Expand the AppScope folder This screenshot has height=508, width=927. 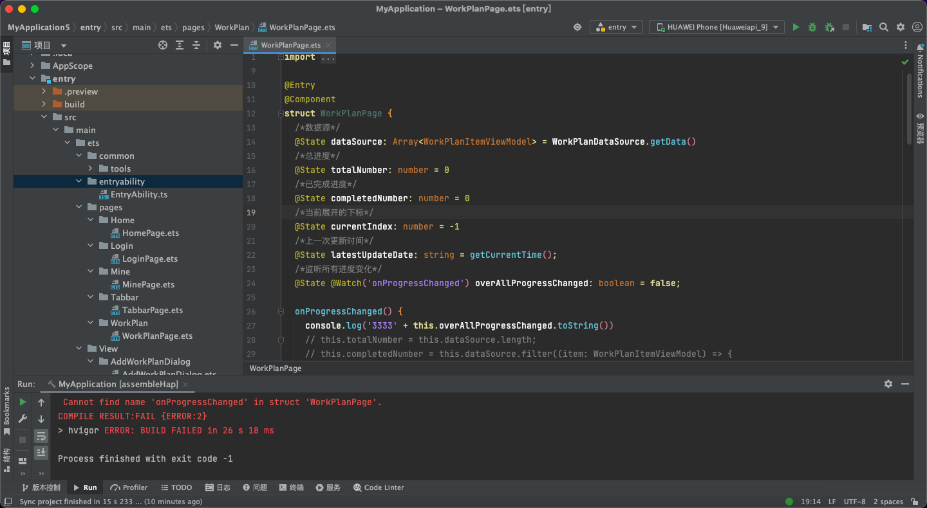click(32, 66)
